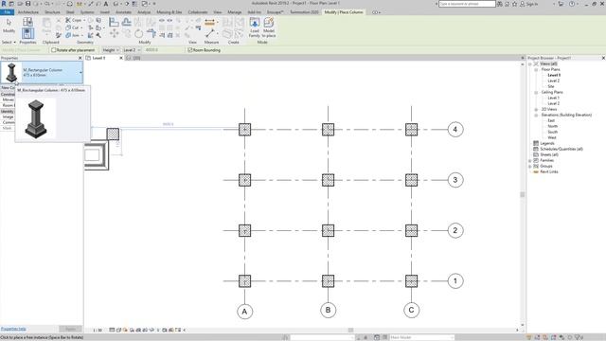
Task: Open the Architecture ribbon tab
Action: 28,12
